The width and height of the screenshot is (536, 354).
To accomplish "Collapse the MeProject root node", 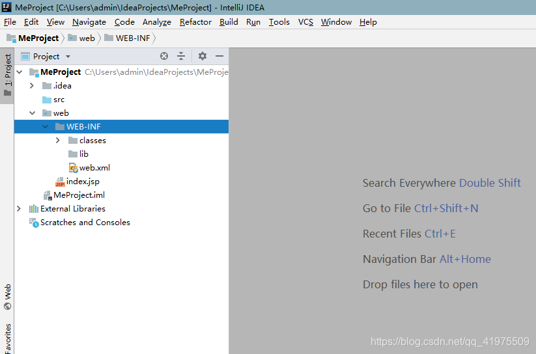I will point(20,72).
